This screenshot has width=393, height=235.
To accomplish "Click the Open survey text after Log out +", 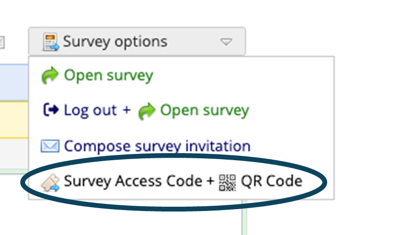I will pos(205,111).
